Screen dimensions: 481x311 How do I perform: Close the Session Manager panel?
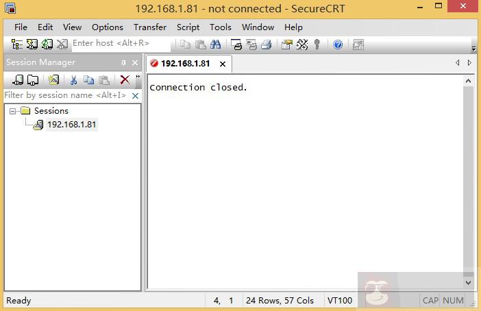(x=135, y=63)
